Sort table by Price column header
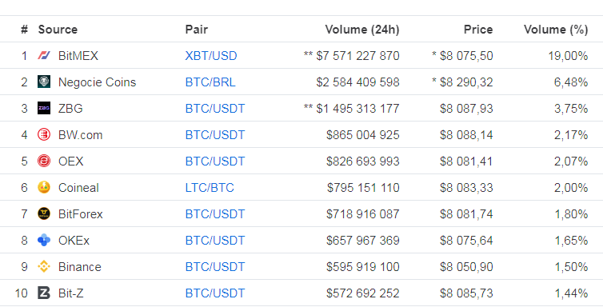Screen dimensions: 603x307 pyautogui.click(x=478, y=30)
